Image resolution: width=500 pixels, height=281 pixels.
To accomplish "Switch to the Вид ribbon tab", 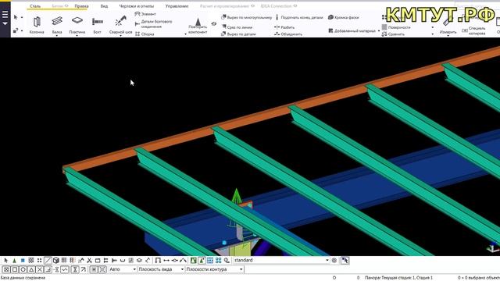I will pyautogui.click(x=104, y=6).
